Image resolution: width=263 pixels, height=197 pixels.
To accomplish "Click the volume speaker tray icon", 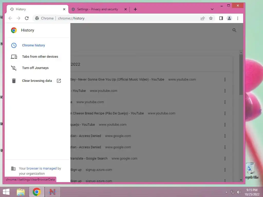I will click(x=239, y=192).
